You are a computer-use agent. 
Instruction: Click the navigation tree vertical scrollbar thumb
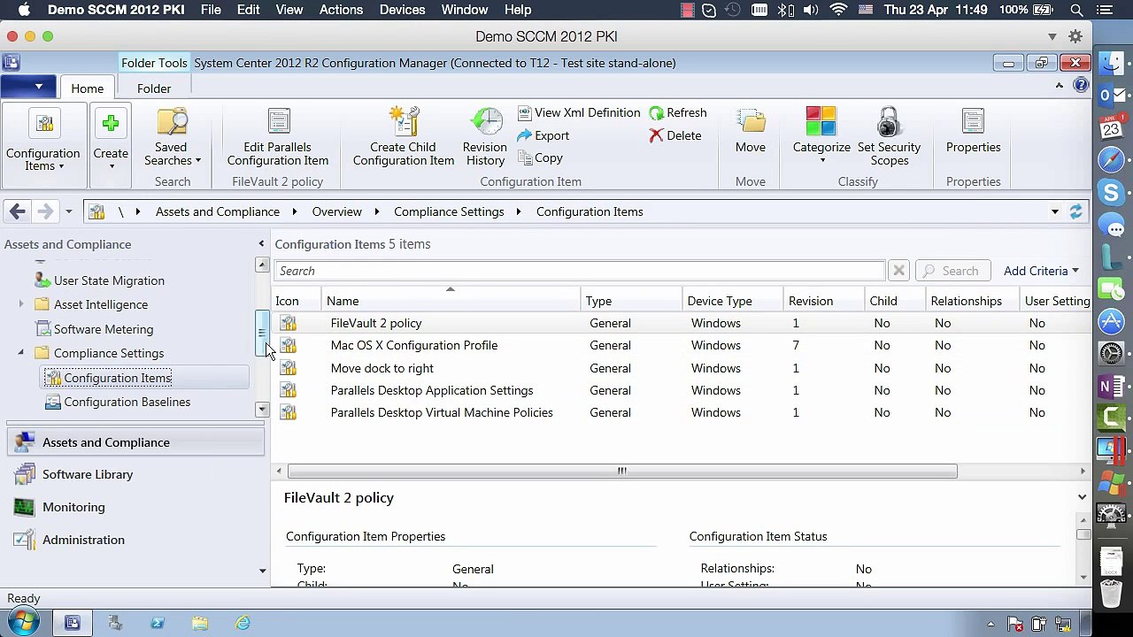tap(261, 334)
